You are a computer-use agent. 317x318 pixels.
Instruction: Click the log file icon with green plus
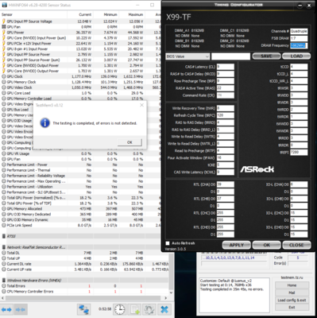click(x=134, y=309)
